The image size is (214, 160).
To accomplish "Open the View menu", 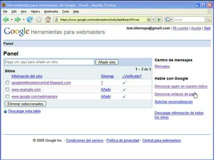I will tap(24, 12).
